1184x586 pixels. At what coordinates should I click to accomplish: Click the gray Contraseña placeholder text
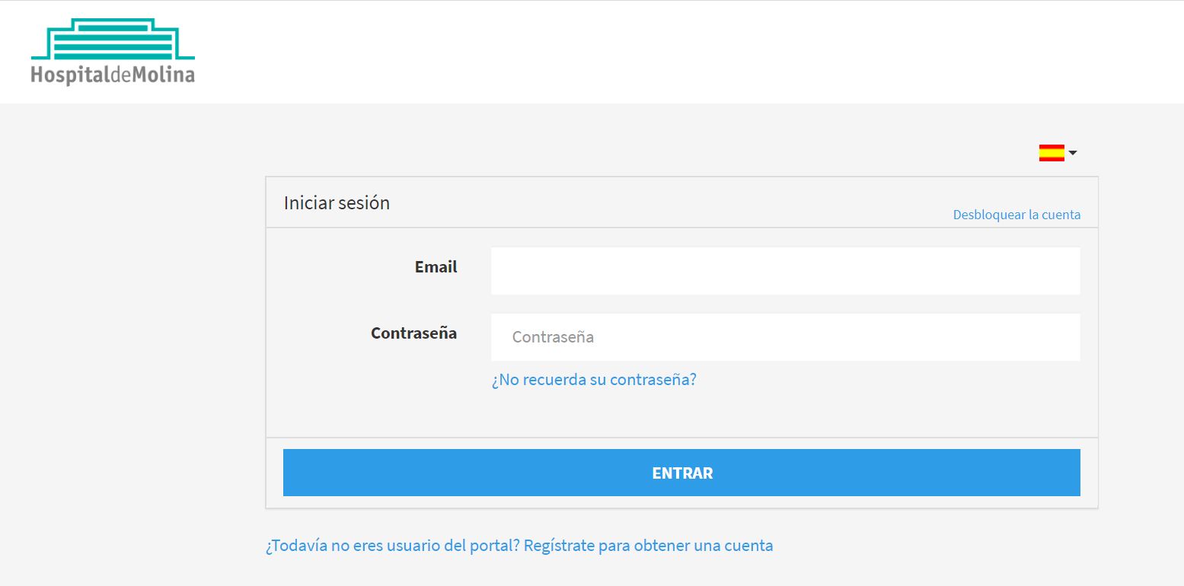pyautogui.click(x=553, y=337)
